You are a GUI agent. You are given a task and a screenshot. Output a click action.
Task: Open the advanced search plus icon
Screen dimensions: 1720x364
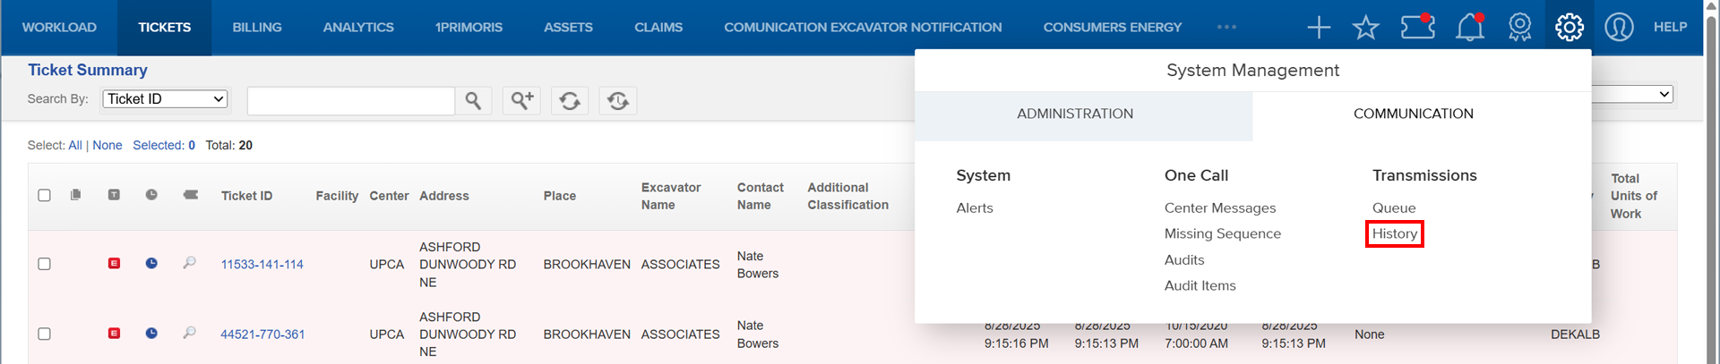click(521, 100)
